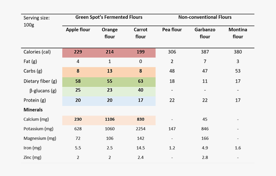
Task: Click the 387 calories value for Garbanzo flour
Action: coord(205,52)
